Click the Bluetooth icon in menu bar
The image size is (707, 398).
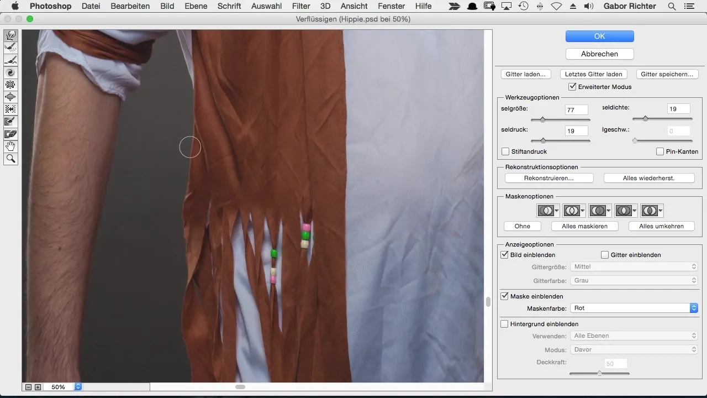coord(540,6)
